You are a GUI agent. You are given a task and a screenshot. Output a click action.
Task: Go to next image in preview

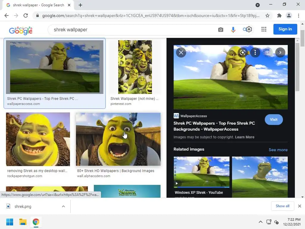[280, 52]
